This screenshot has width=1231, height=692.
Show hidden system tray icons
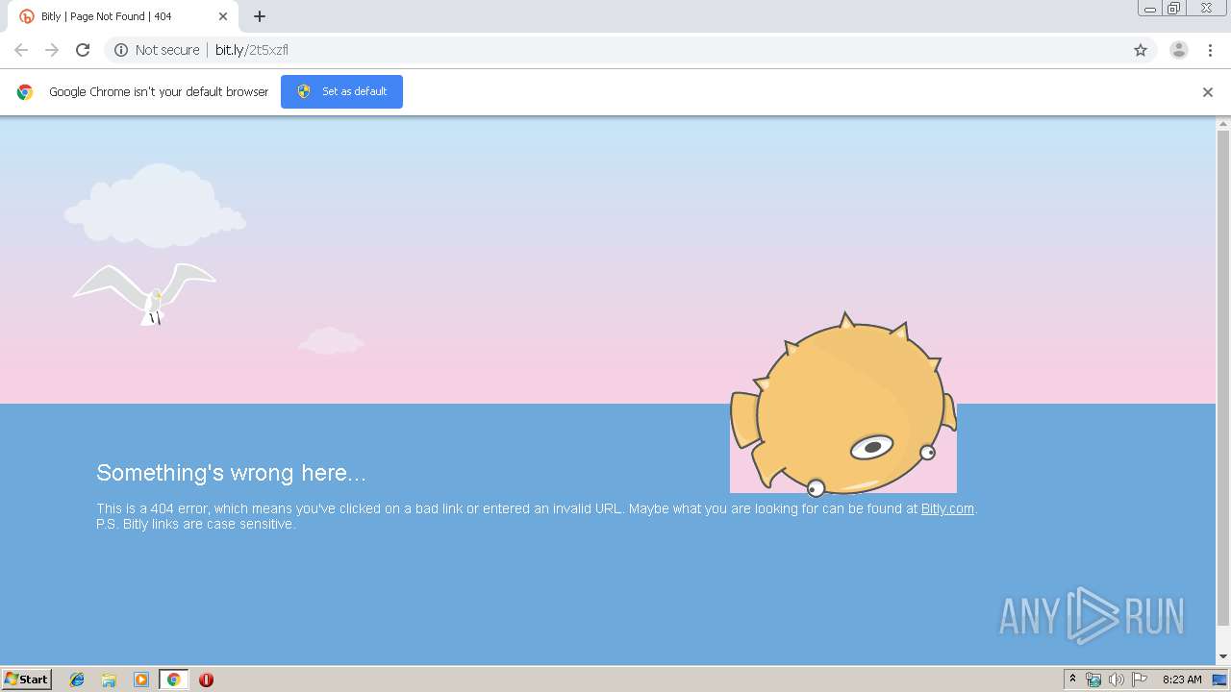1073,680
